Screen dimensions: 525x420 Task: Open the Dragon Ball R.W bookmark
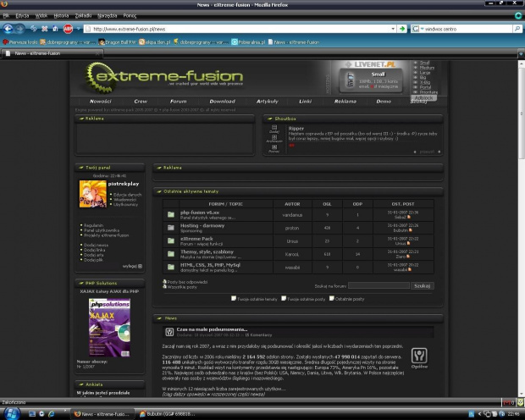point(118,42)
